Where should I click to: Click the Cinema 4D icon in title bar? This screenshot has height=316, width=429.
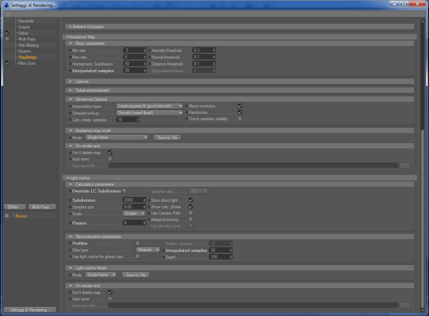click(6, 5)
